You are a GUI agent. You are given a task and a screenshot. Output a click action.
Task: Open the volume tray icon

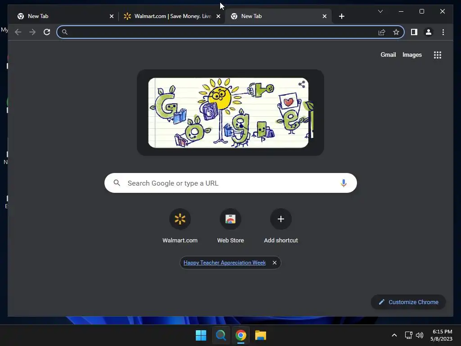[420, 335]
